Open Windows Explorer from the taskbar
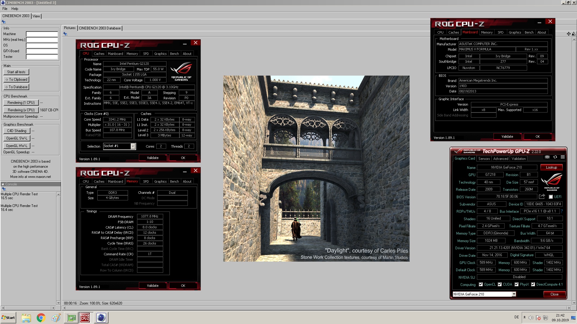577x324 pixels. coord(26,318)
